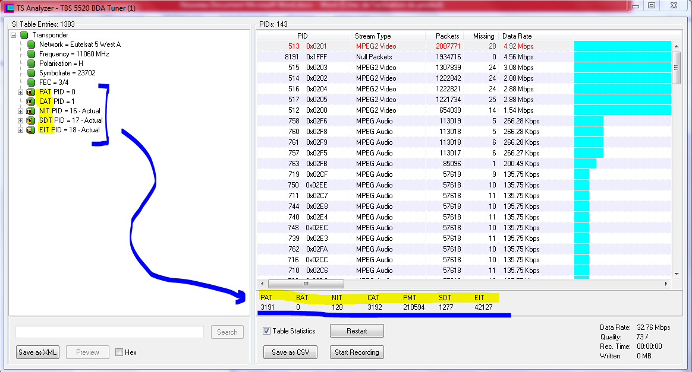This screenshot has height=372, width=692.
Task: Sort by the Stream Type column header
Action: click(373, 36)
